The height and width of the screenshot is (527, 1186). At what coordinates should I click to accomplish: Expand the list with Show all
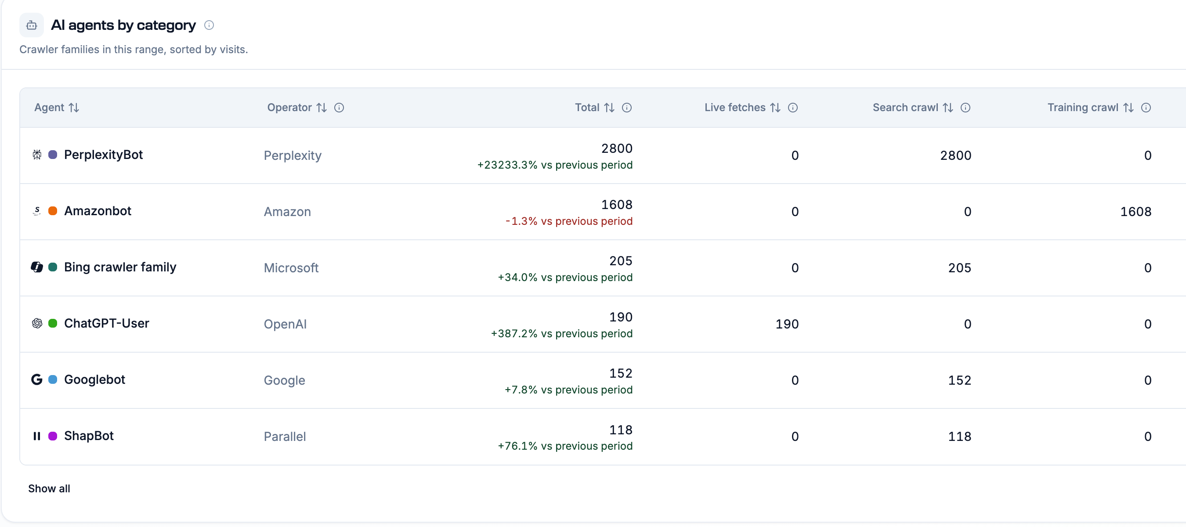[x=49, y=488]
